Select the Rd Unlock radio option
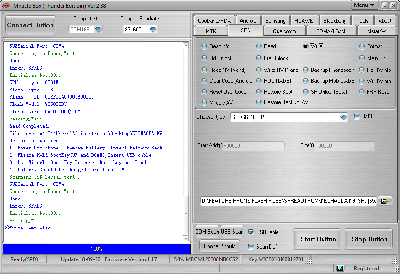Screen dimensions: 400x274 click(x=204, y=58)
